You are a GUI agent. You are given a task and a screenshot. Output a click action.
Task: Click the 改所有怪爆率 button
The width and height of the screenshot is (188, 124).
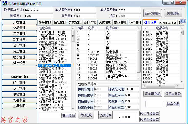click(149, 119)
